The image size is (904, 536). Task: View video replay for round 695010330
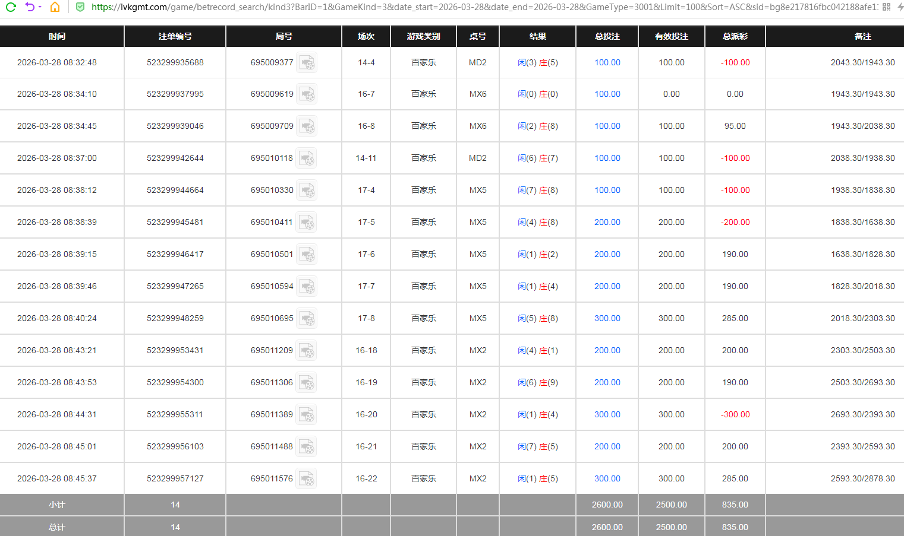tap(307, 191)
